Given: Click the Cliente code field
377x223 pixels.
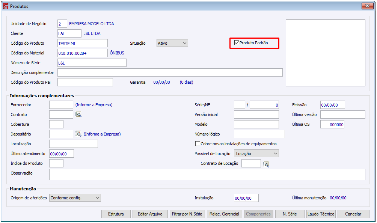Looking at the screenshot, I should point(69,33).
